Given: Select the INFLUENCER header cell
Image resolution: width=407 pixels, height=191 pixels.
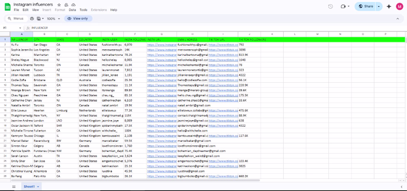Looking at the screenshot, I should pos(22,40).
